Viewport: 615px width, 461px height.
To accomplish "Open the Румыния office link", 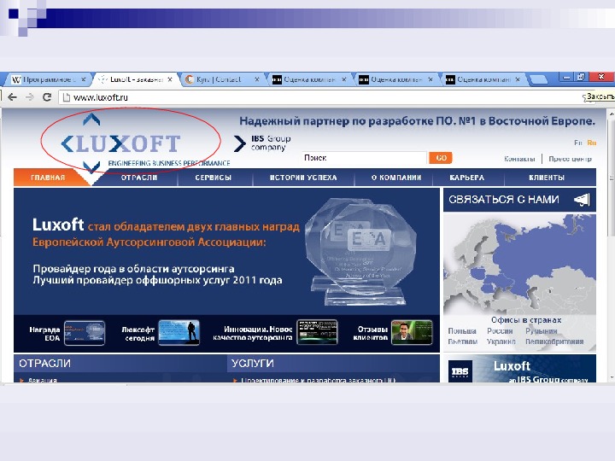I will 542,331.
